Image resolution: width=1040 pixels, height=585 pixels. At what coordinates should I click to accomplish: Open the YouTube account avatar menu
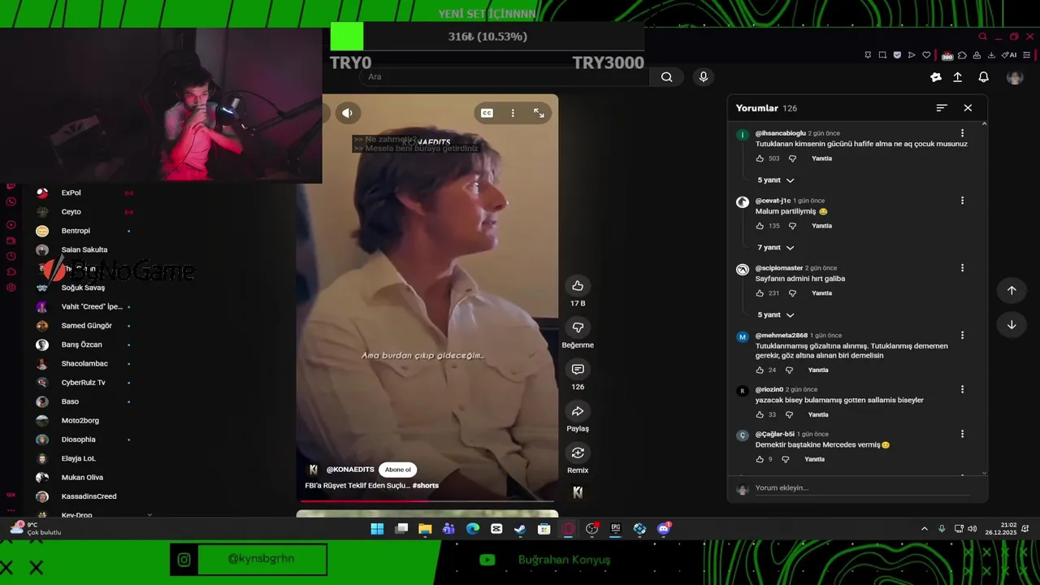(x=1015, y=77)
